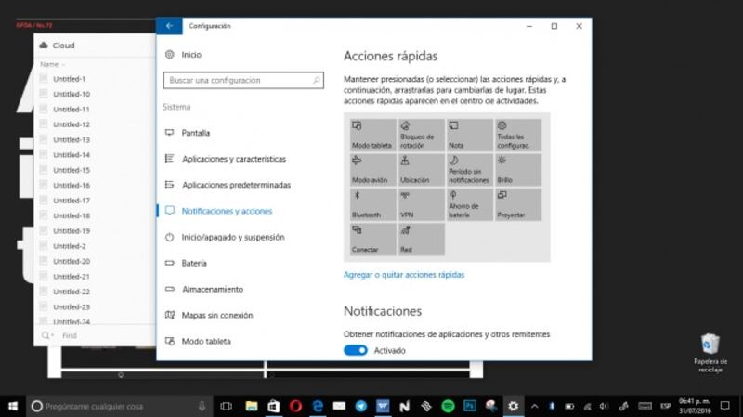Turn off the notifications Activado switch
The height and width of the screenshot is (417, 743).
(356, 350)
